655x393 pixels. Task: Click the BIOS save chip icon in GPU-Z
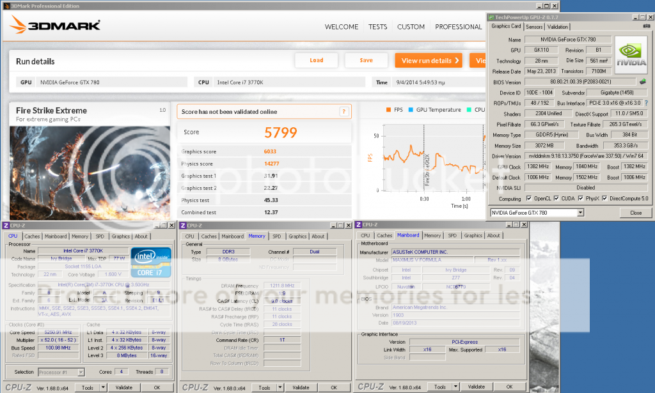pos(643,82)
